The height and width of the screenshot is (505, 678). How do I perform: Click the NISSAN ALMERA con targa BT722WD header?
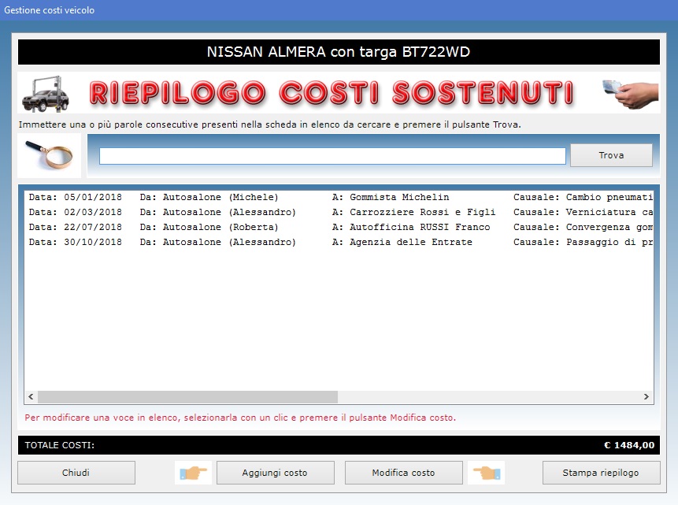click(339, 52)
